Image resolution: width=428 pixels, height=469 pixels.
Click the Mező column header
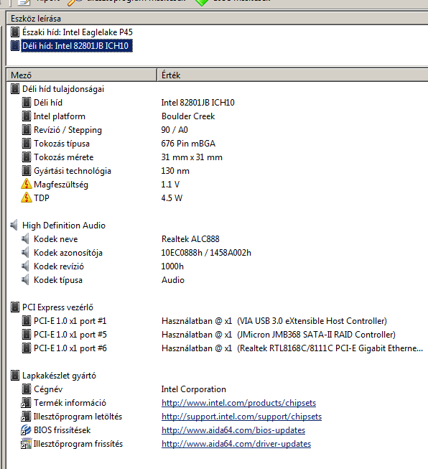pos(82,75)
